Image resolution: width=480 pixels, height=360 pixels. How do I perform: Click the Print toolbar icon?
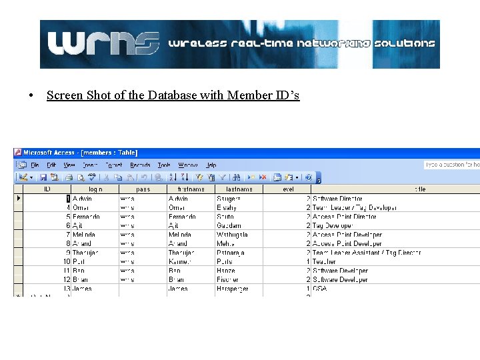pos(69,177)
